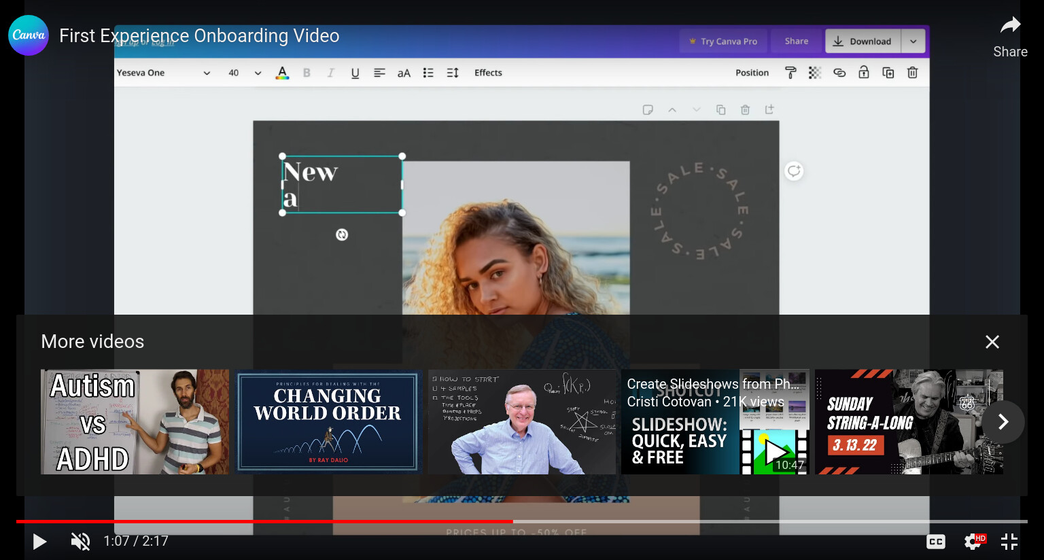The height and width of the screenshot is (560, 1044).
Task: Click the comment bubble beside canvas
Action: pos(794,171)
